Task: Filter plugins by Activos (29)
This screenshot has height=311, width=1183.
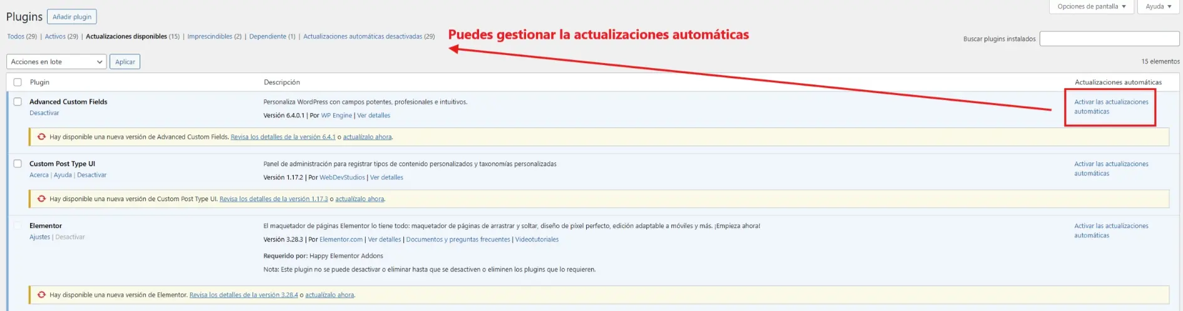Action: click(x=61, y=36)
